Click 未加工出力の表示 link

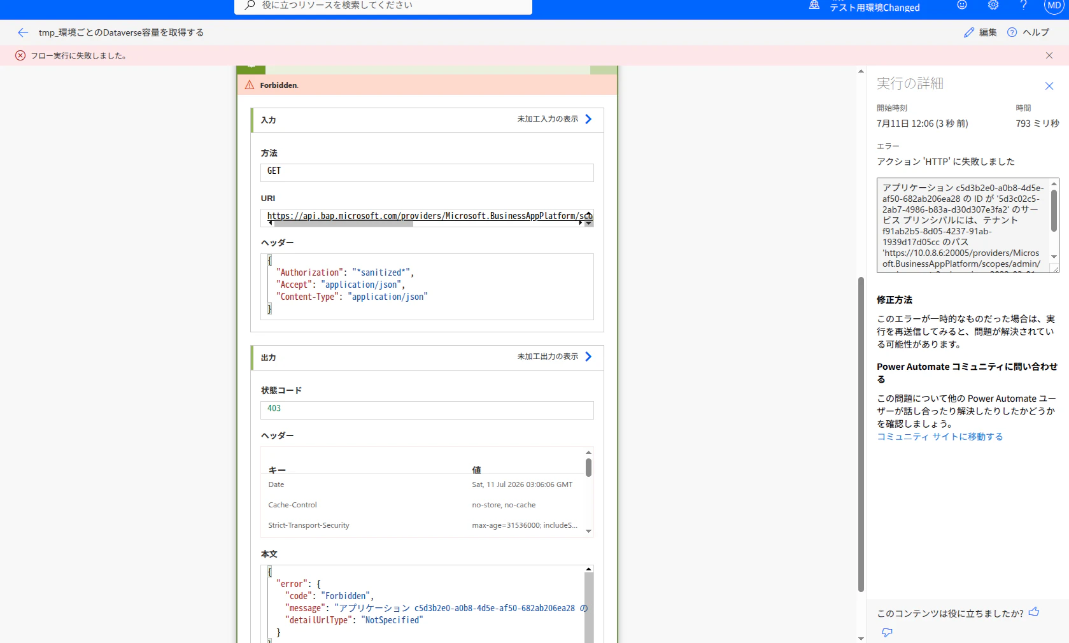[x=548, y=357]
